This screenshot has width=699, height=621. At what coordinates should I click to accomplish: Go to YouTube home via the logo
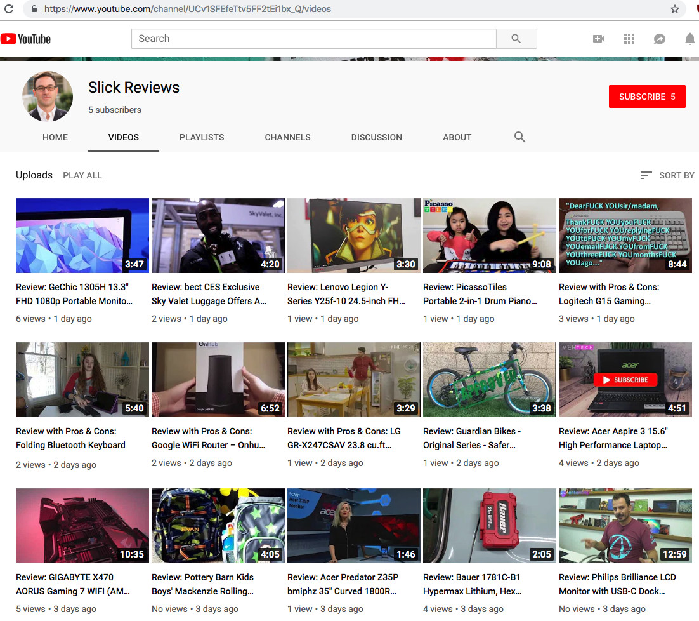click(x=25, y=39)
